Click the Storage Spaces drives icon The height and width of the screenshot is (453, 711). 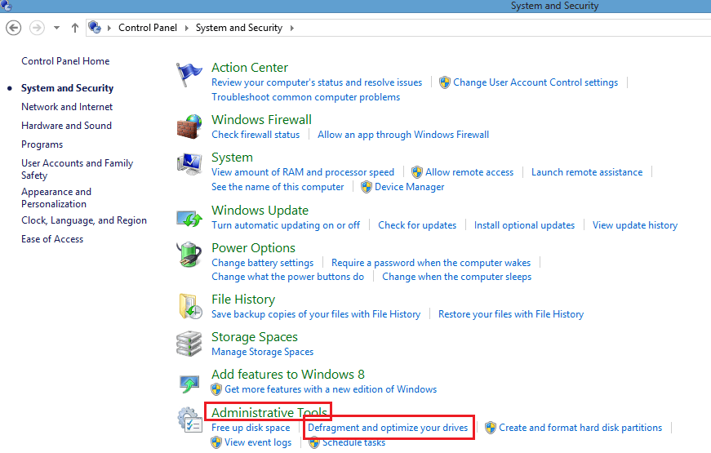tap(189, 344)
